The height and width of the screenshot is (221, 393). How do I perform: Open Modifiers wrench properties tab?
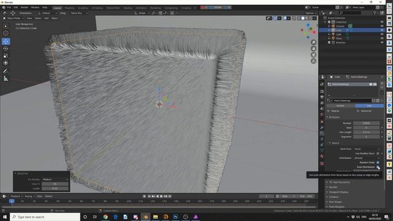[x=322, y=128]
